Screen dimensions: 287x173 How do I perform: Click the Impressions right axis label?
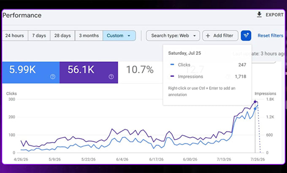[265, 93]
